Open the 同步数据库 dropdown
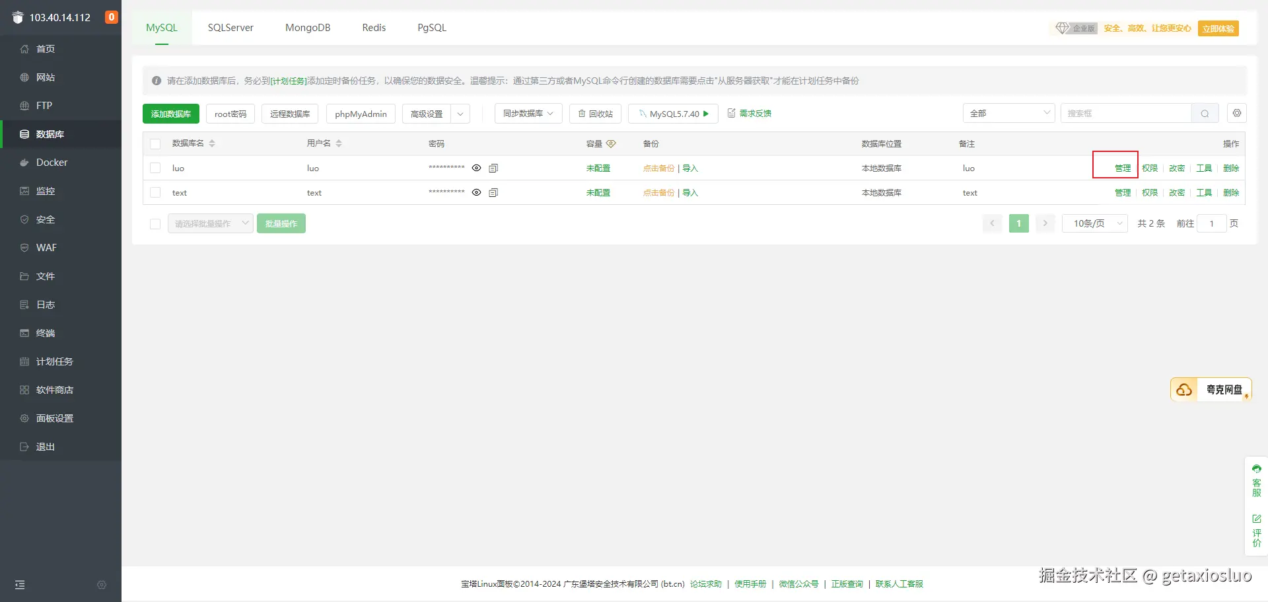 click(x=528, y=114)
